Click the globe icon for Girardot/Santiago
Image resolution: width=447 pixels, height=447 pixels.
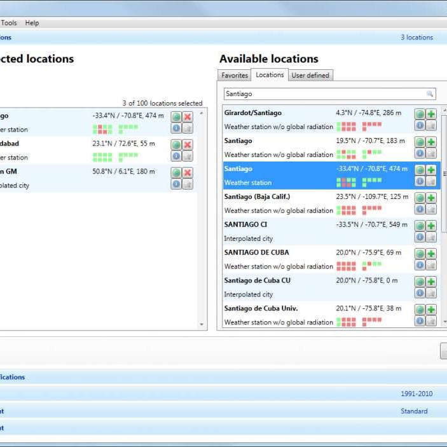(x=420, y=114)
